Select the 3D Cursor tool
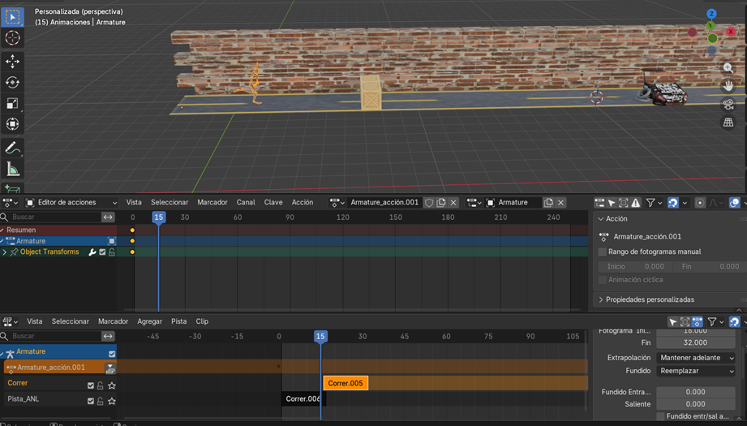 12,38
